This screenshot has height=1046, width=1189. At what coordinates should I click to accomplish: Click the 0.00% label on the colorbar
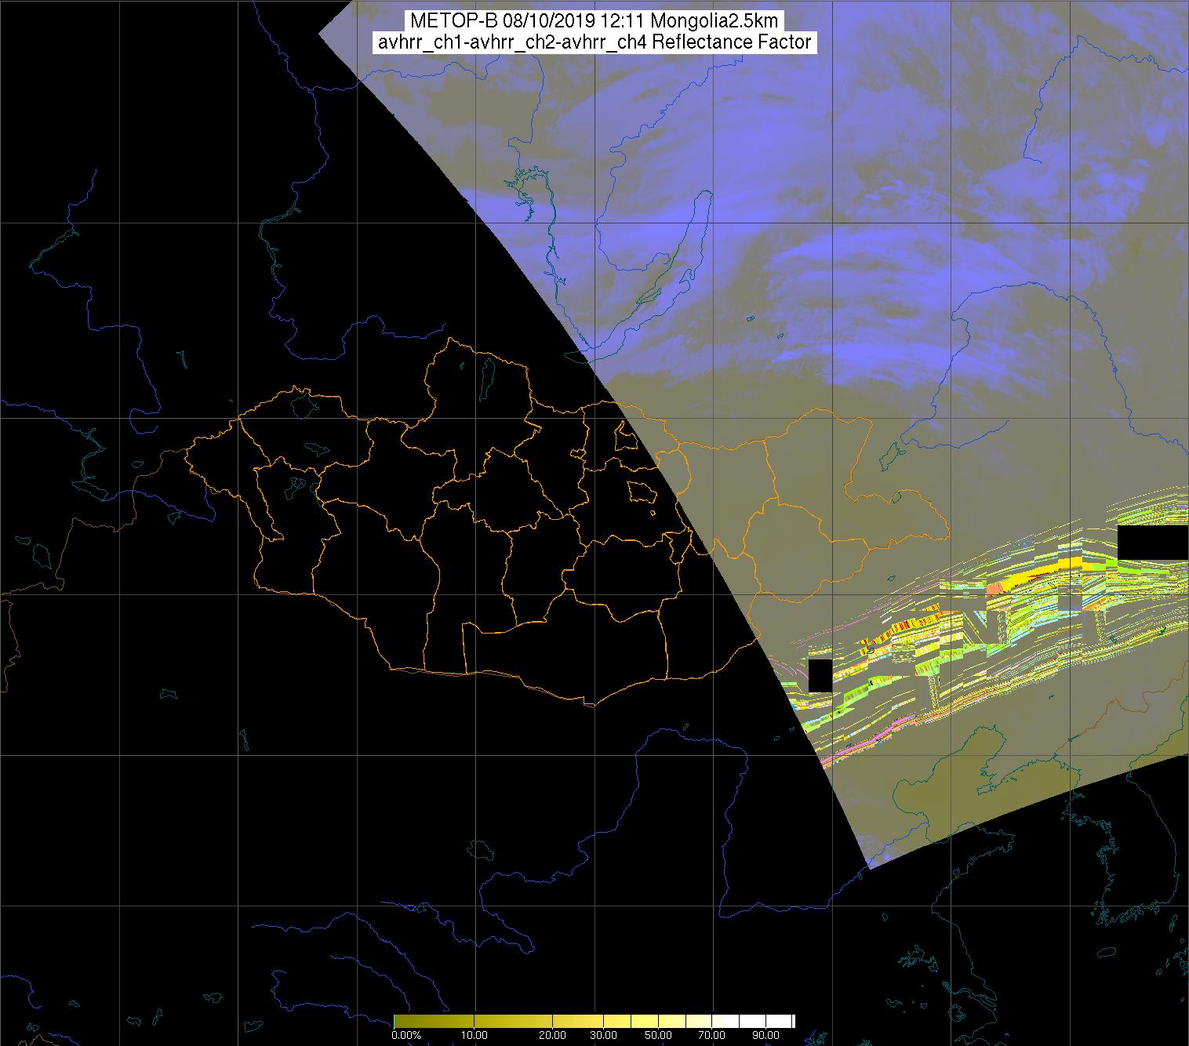click(406, 1035)
